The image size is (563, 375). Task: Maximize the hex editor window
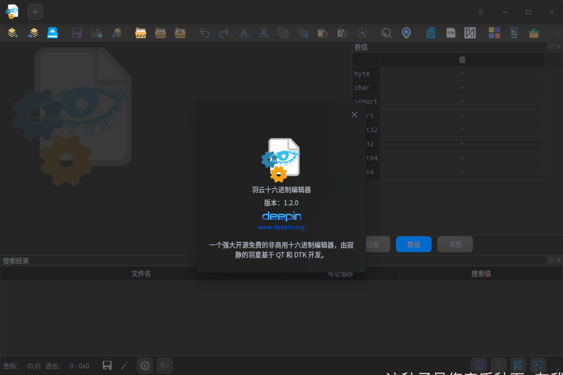528,12
